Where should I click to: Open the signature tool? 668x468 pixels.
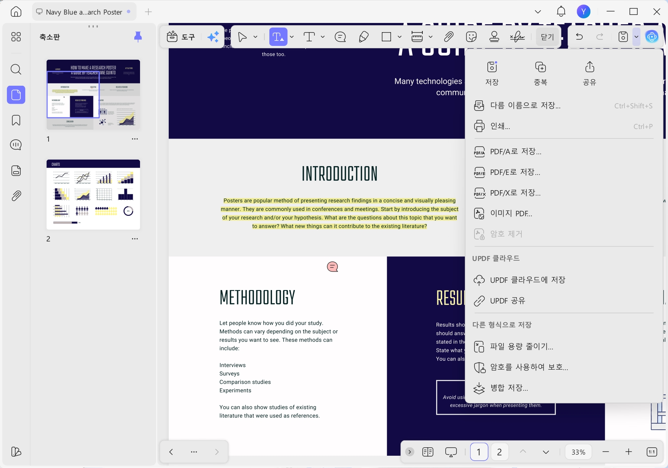(x=517, y=37)
